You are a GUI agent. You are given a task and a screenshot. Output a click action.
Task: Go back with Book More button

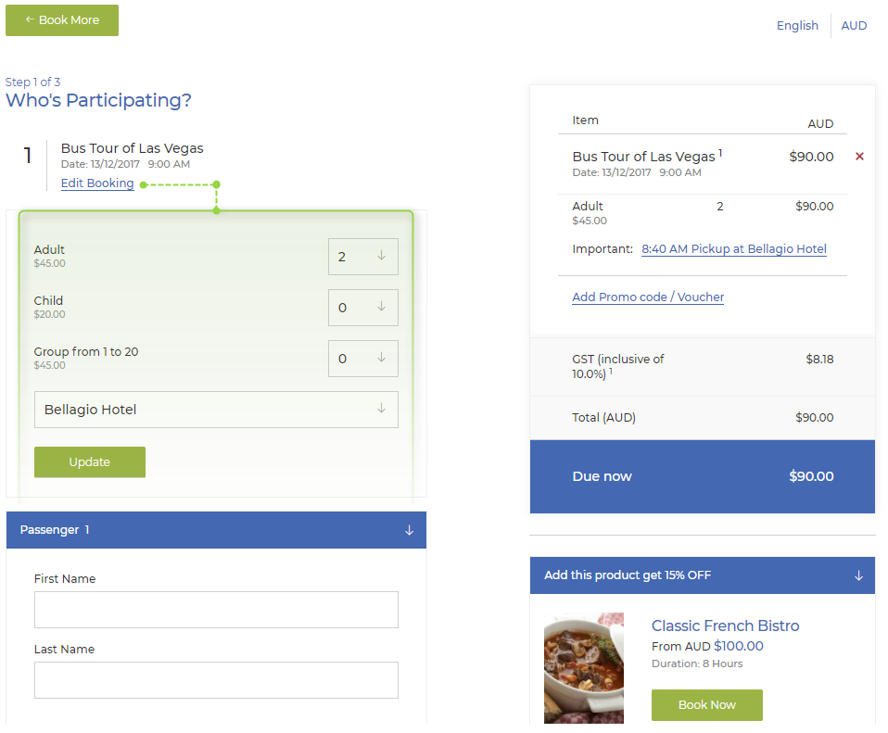[x=62, y=20]
